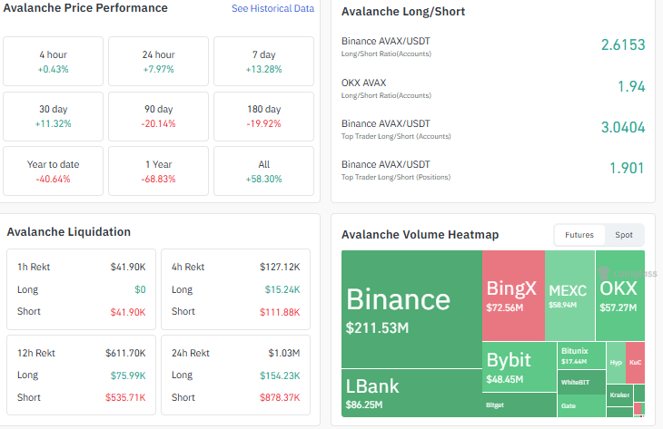The width and height of the screenshot is (663, 429).
Task: Click the 24h Rekt total $1.03M
Action: coord(283,353)
